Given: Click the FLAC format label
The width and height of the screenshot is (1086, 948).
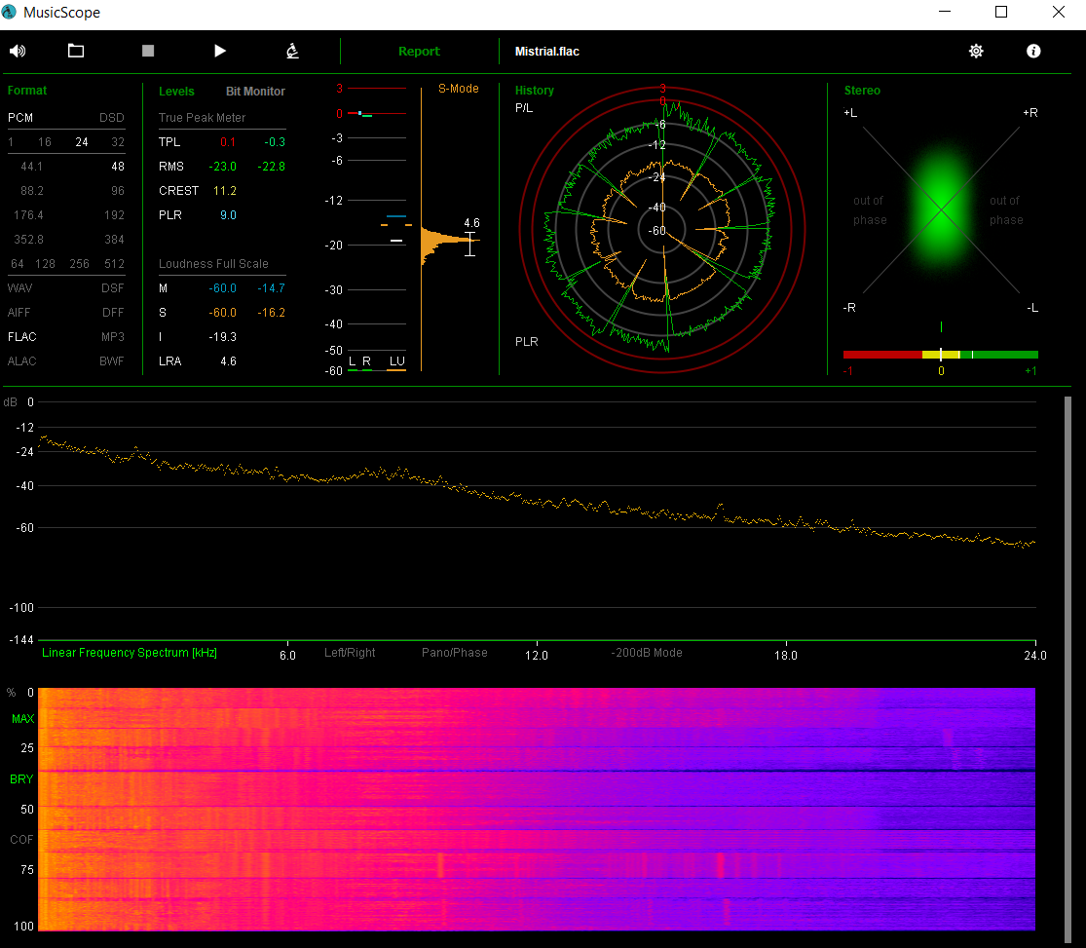Looking at the screenshot, I should click(x=22, y=337).
